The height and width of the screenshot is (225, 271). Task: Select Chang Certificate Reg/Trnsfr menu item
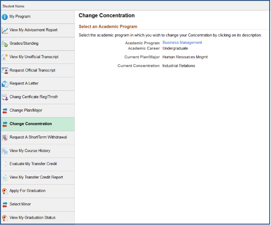pos(36,97)
